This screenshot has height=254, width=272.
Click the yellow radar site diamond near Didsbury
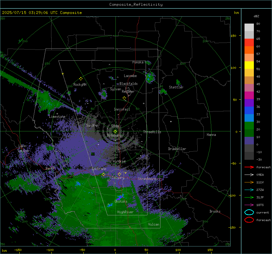[x=115, y=132]
